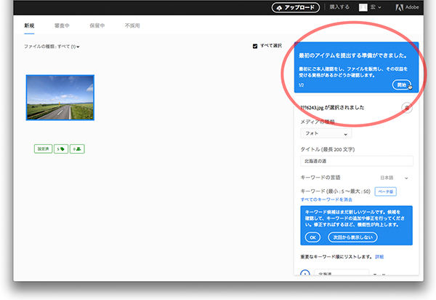
Task: Click the タイトル text input field
Action: (x=356, y=161)
